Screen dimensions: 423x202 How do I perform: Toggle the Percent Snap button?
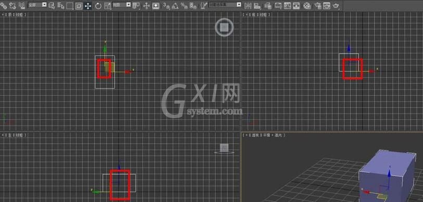[x=184, y=6]
